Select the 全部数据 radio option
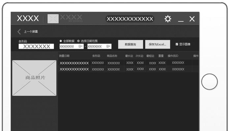This screenshot has height=131, width=230. click(x=61, y=41)
